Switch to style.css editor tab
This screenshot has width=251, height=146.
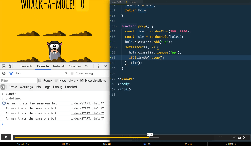click(x=133, y=2)
